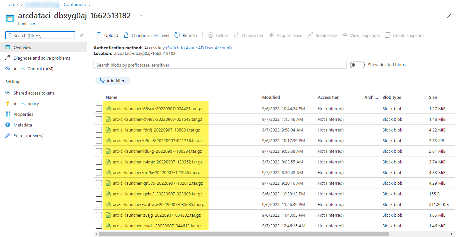Click the Change access level lock icon
The image size is (461, 237).
pos(126,35)
